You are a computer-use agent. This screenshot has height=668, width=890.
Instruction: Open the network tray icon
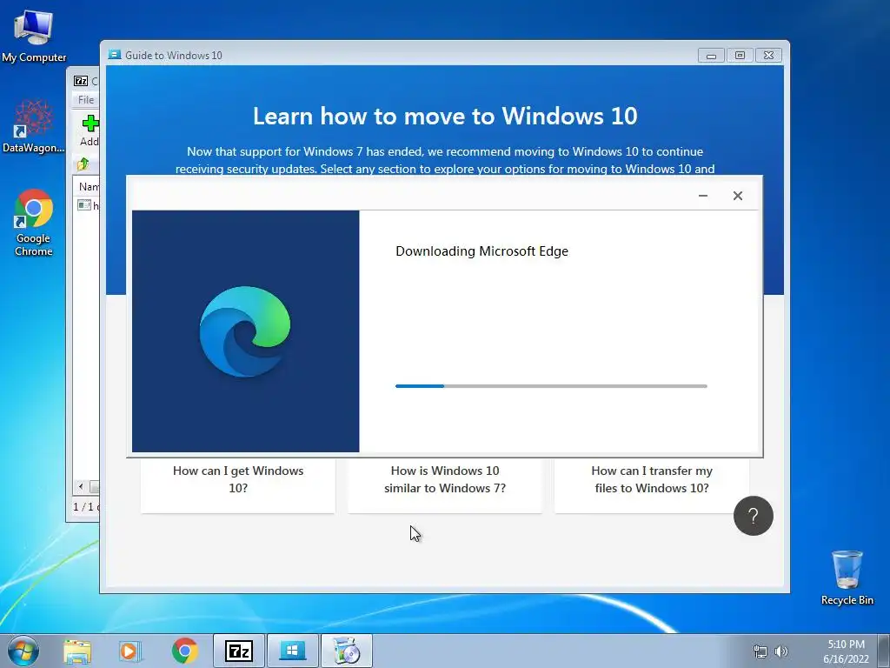point(760,651)
